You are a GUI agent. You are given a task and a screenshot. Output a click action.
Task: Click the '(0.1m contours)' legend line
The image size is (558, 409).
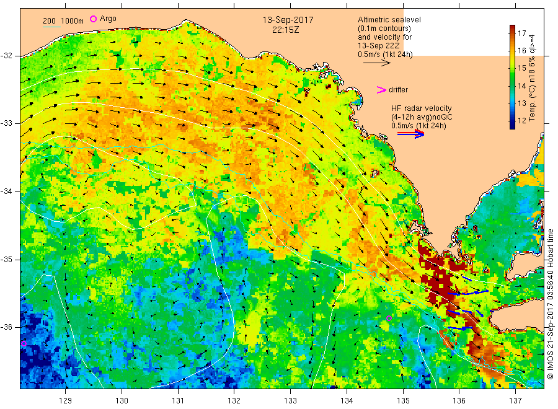384,29
